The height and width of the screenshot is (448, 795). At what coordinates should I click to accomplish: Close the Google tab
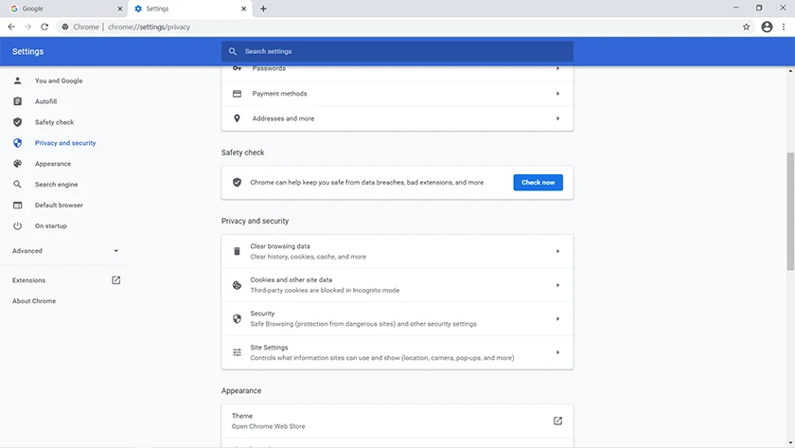pyautogui.click(x=119, y=9)
